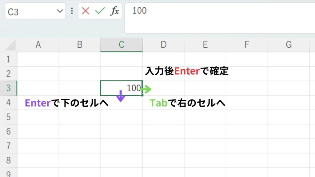This screenshot has width=315, height=177.
Task: Select column D header
Action: 163,45
